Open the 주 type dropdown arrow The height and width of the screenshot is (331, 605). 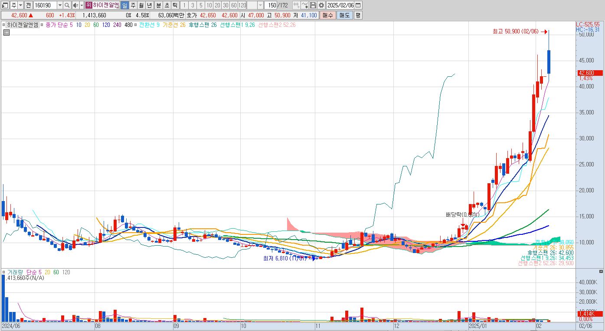(20, 5)
